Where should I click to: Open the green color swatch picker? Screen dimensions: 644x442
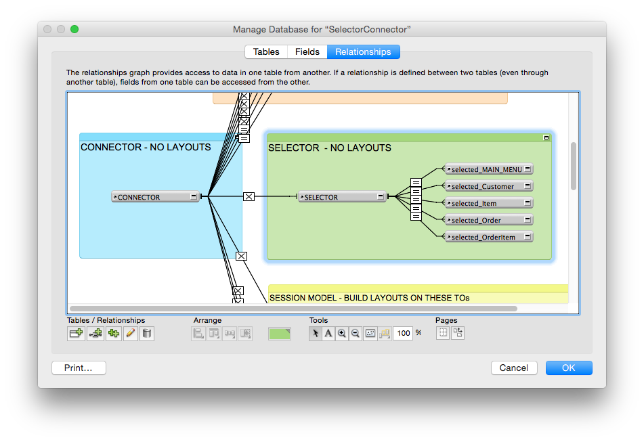tap(279, 334)
